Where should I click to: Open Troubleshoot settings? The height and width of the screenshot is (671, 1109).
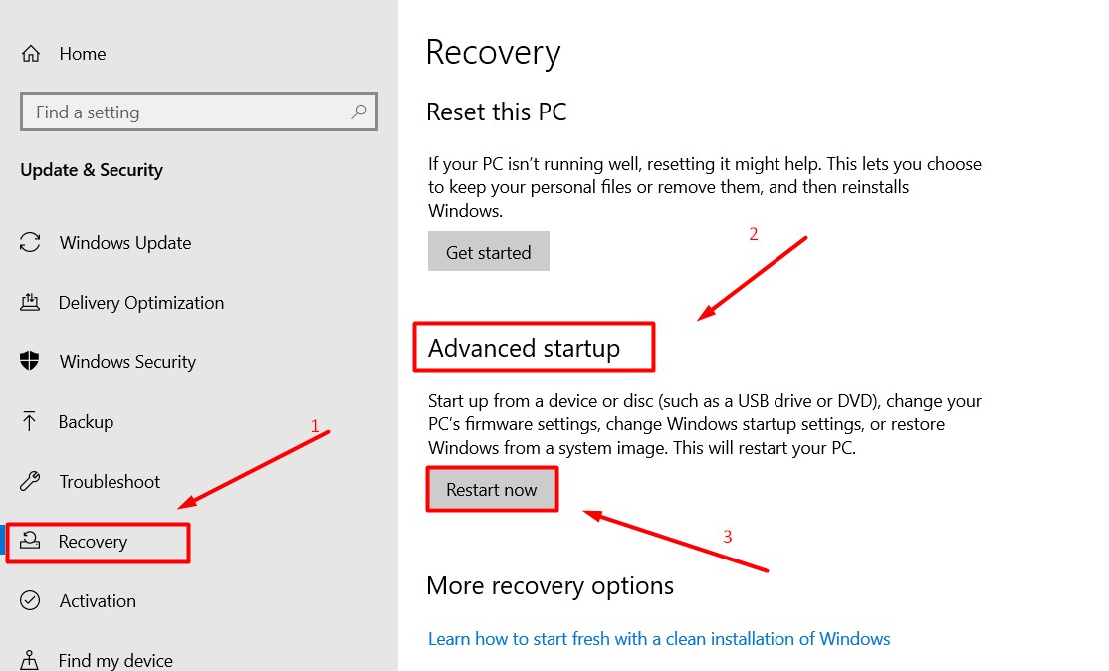coord(110,482)
